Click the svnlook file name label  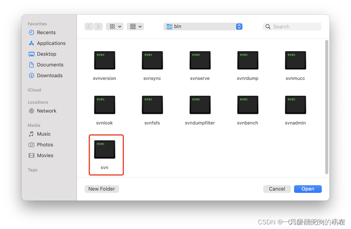pos(105,123)
